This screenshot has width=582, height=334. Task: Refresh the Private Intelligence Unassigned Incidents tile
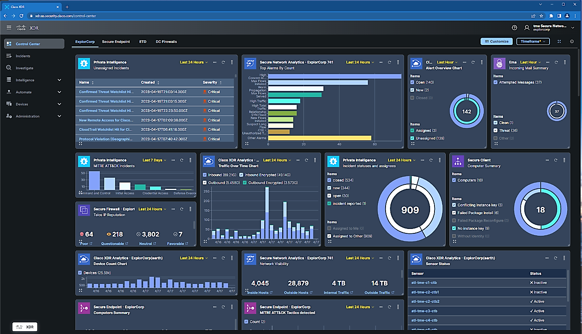[x=223, y=62]
